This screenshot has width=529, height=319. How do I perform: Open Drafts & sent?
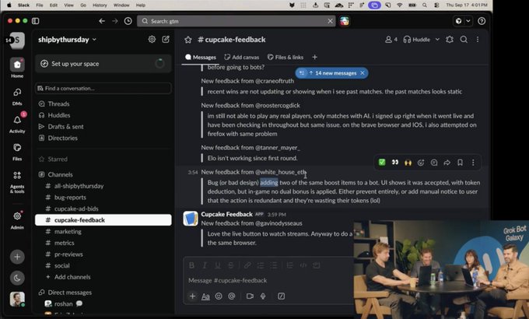tap(65, 127)
